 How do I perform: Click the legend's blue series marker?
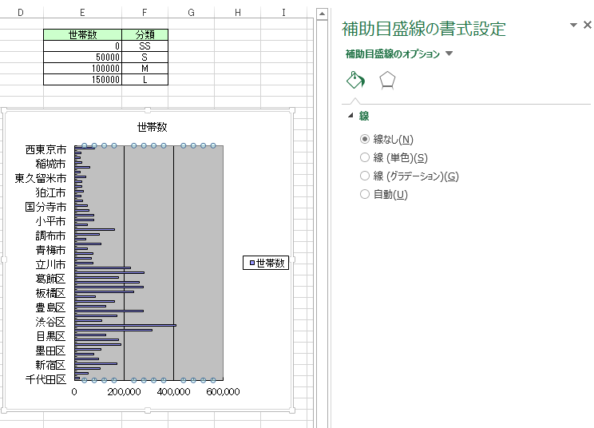pyautogui.click(x=251, y=263)
